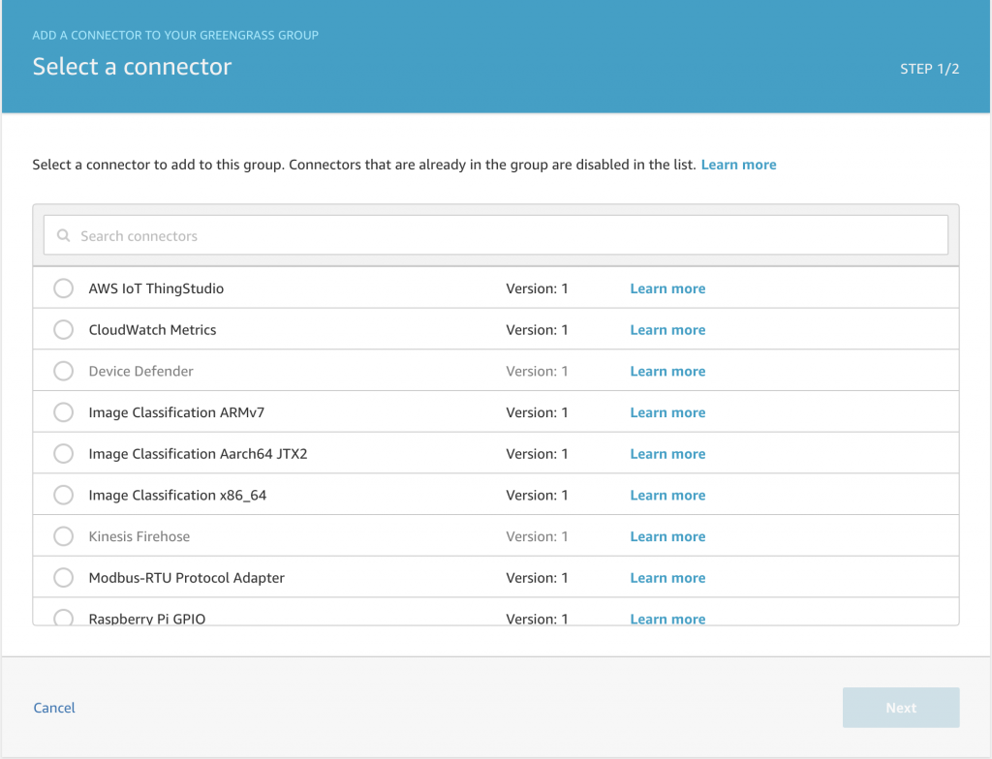Click Version: 1 in the CloudWatch Metrics row

(537, 329)
